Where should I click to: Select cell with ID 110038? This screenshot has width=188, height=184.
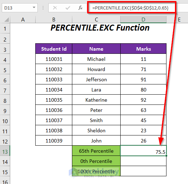click(54, 130)
